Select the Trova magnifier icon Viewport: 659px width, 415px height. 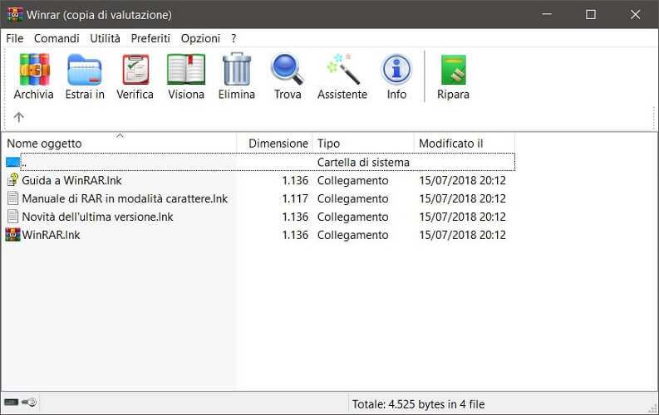click(x=288, y=76)
